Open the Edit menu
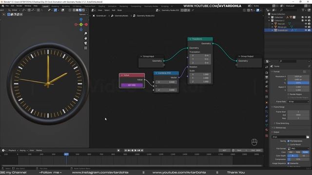The height and width of the screenshot is (175, 312). click(x=13, y=6)
